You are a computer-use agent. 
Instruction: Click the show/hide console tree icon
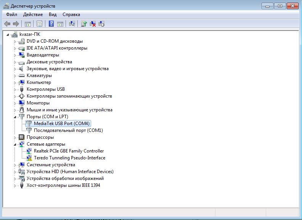coord(28,24)
